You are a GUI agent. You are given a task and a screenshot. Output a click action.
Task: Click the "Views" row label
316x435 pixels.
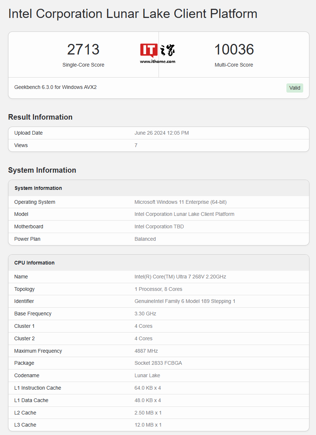point(21,145)
